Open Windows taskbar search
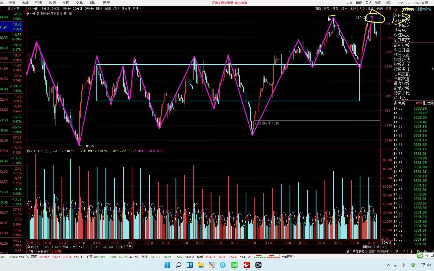The image size is (434, 271). point(179,265)
